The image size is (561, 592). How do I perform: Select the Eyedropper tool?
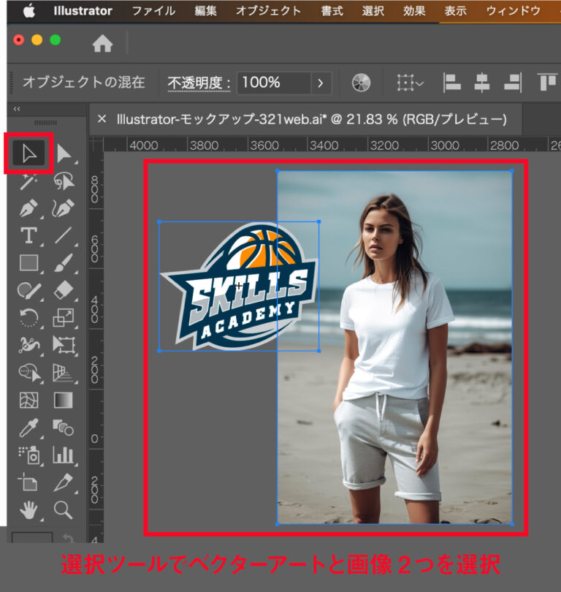point(29,427)
